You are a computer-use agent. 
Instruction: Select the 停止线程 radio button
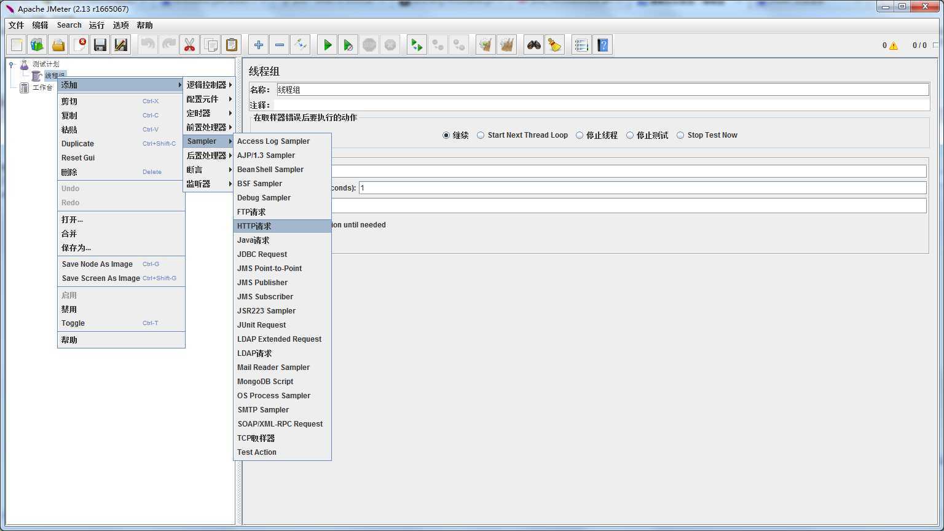coord(580,135)
